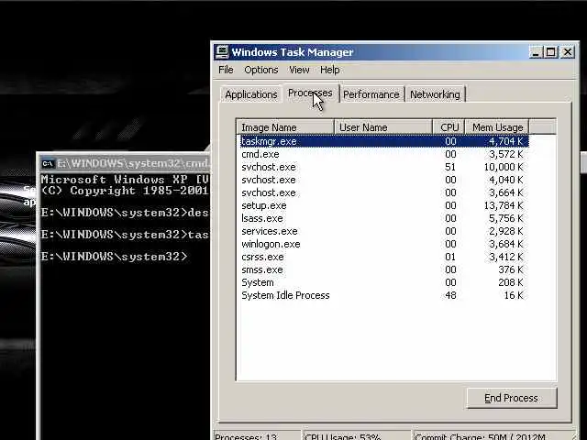Sort by Mem Usage column header

click(497, 127)
